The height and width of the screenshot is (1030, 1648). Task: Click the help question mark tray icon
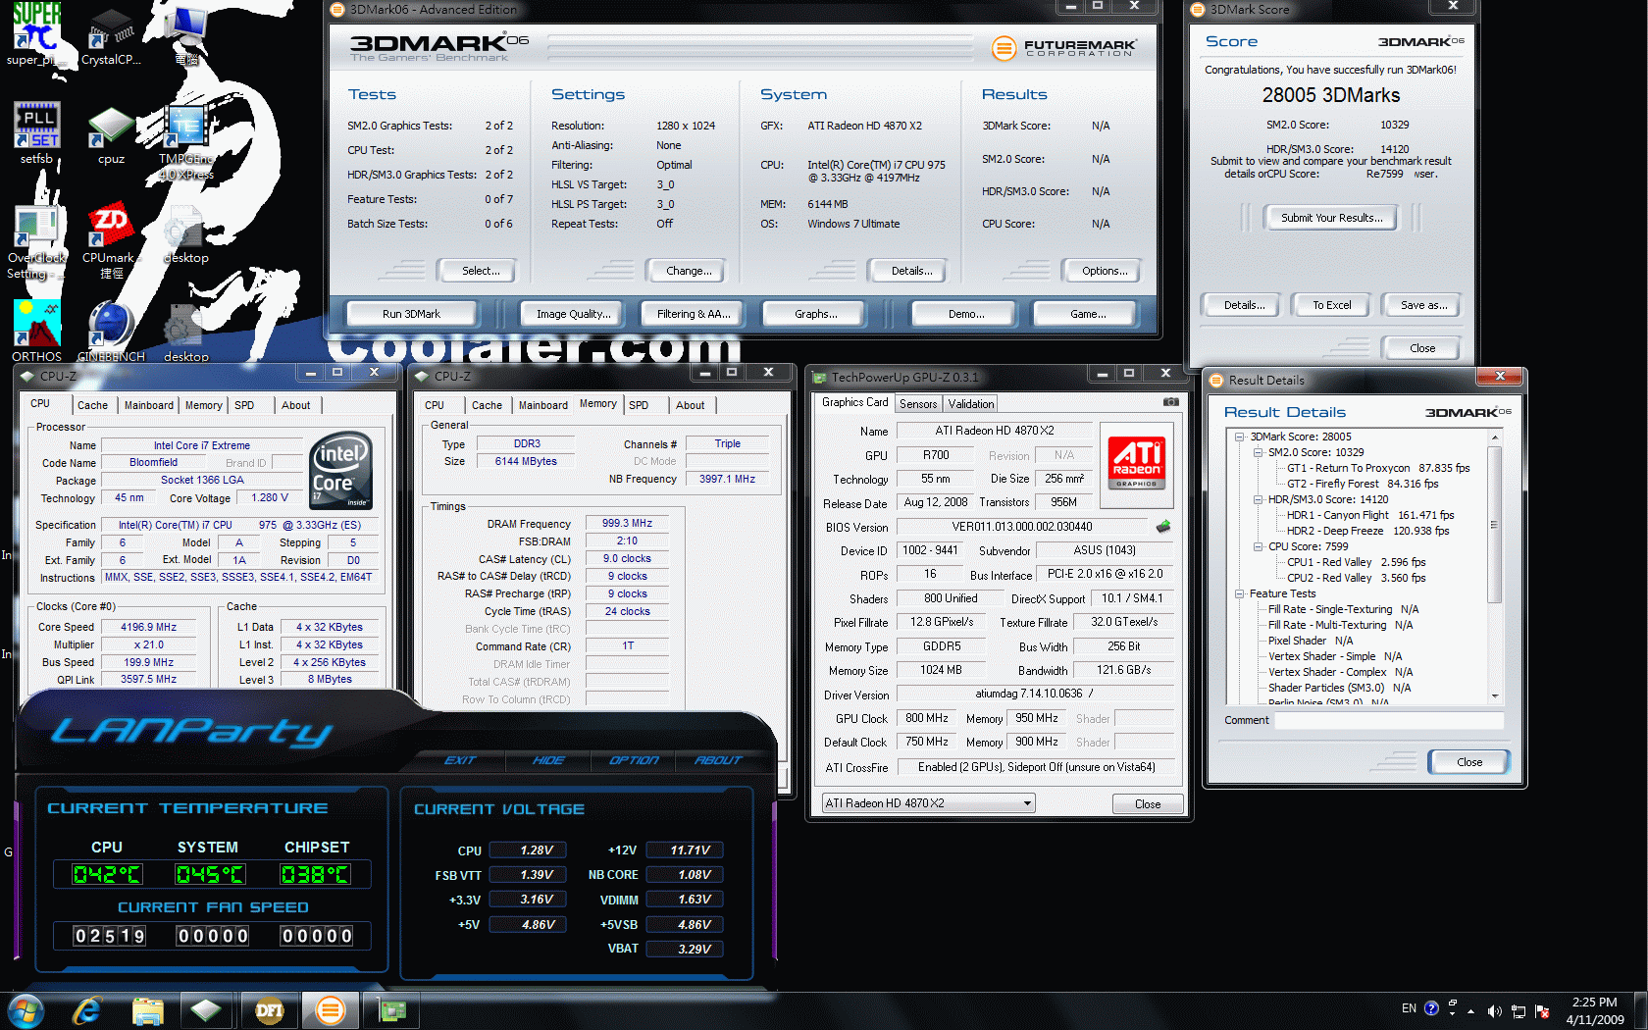pyautogui.click(x=1431, y=1008)
